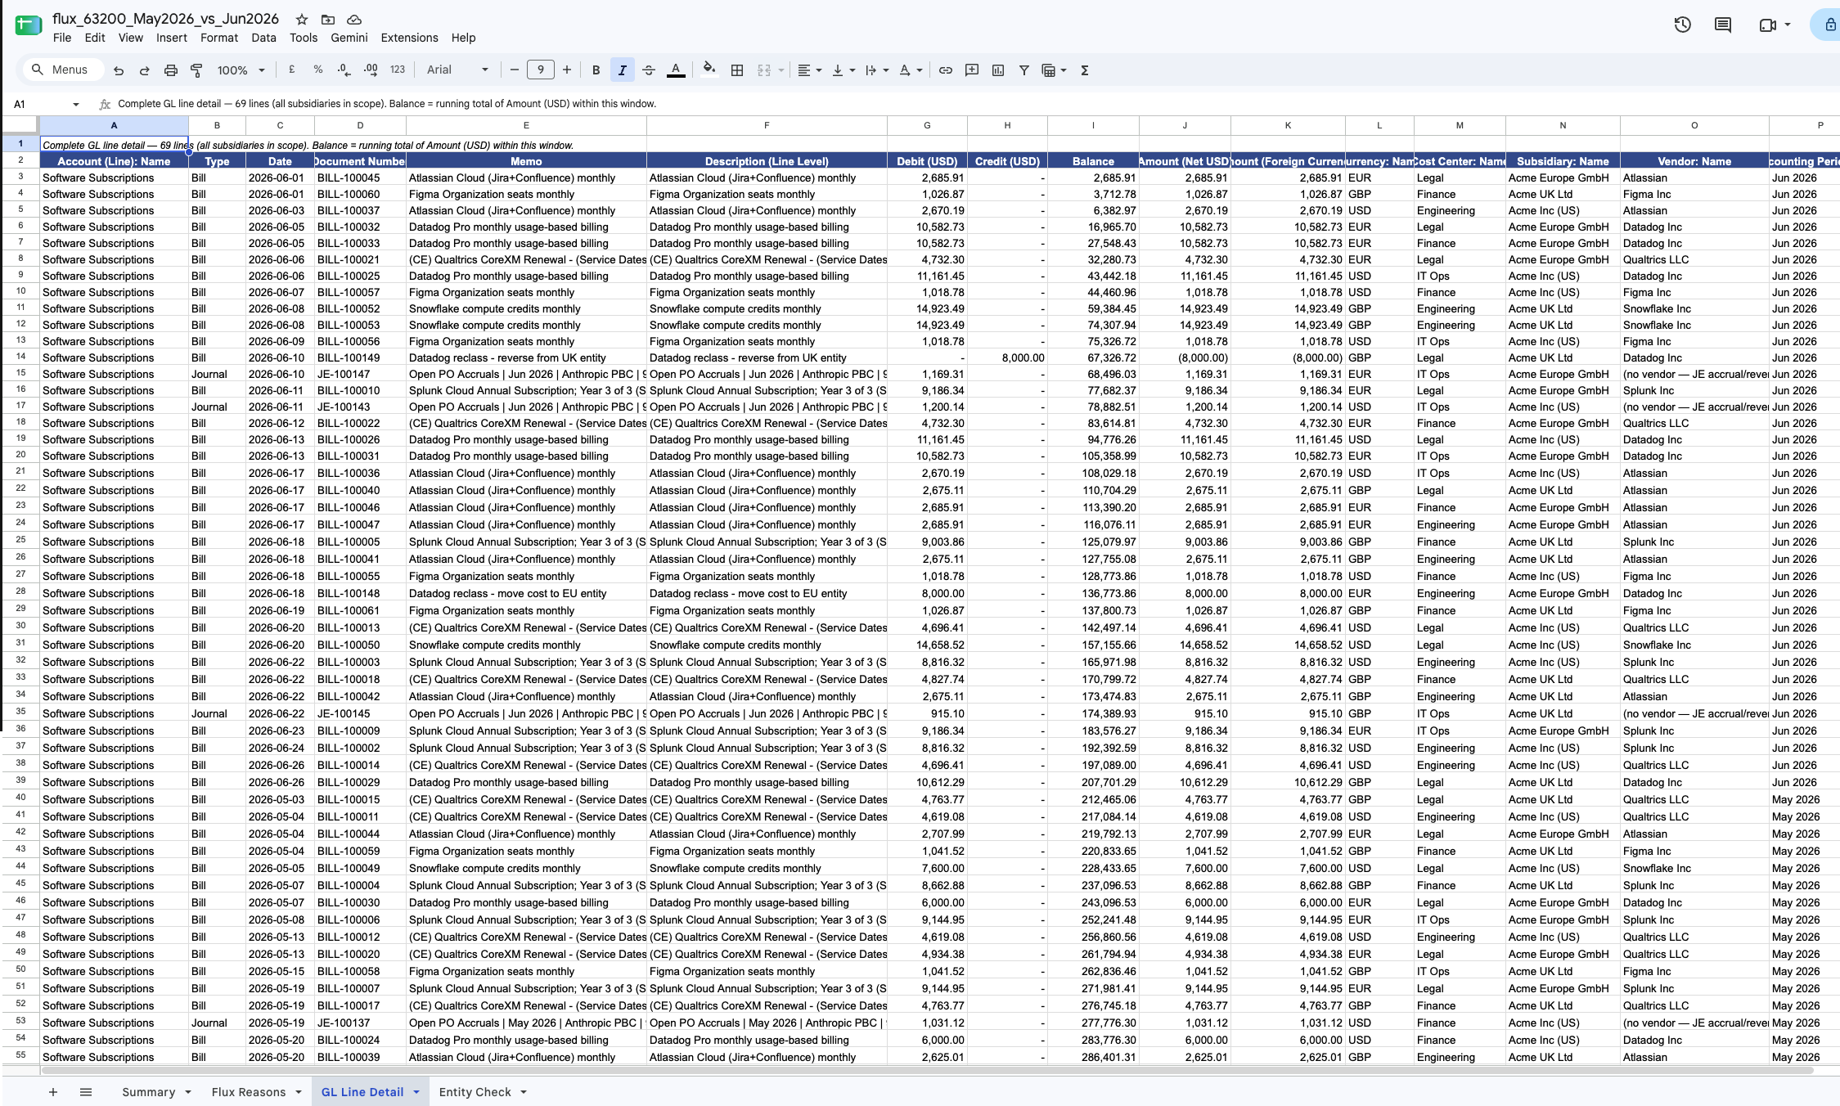1840x1106 pixels.
Task: Open the 123 number formats menu
Action: 398,70
